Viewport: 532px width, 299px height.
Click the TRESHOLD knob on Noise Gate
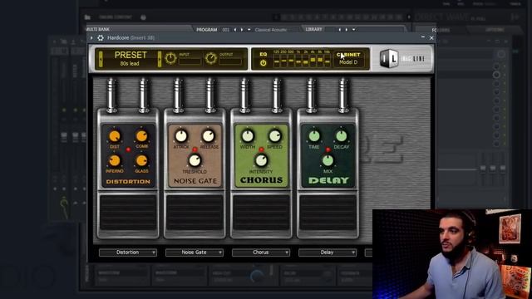click(195, 160)
